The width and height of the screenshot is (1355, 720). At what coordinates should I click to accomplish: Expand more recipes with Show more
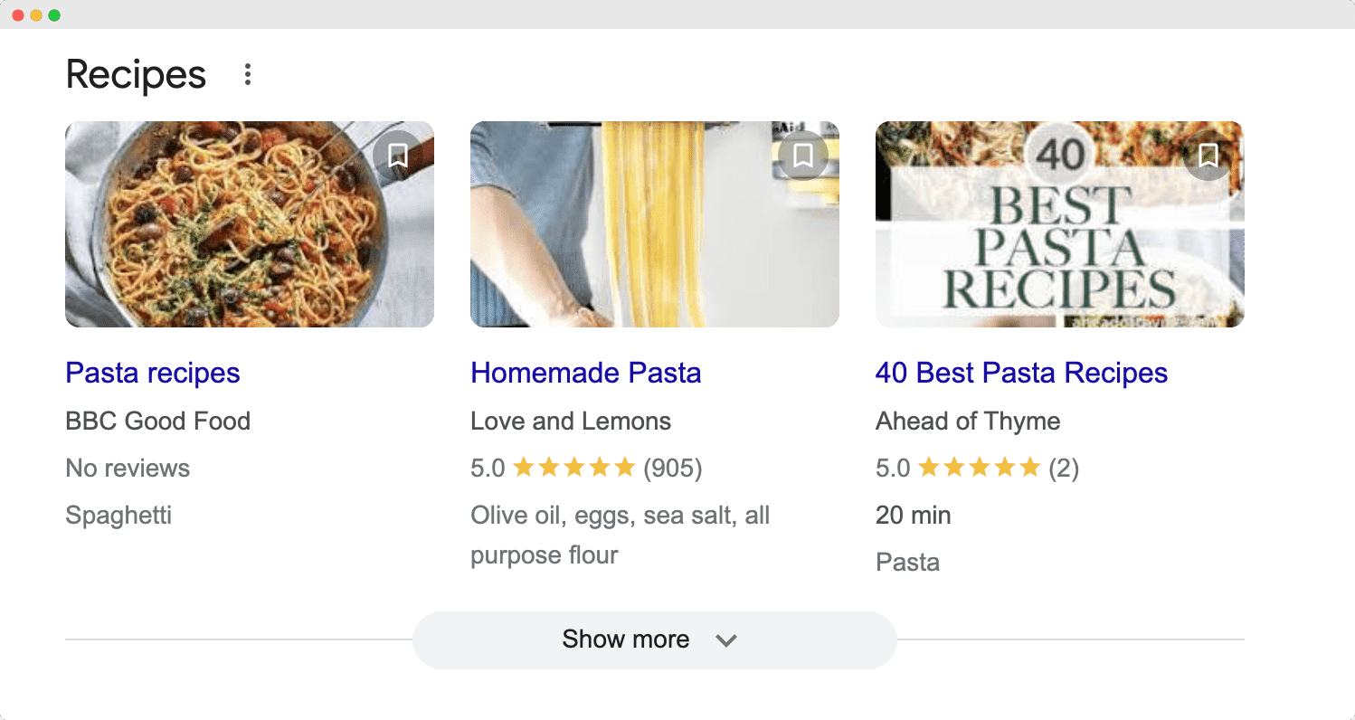[x=625, y=639]
